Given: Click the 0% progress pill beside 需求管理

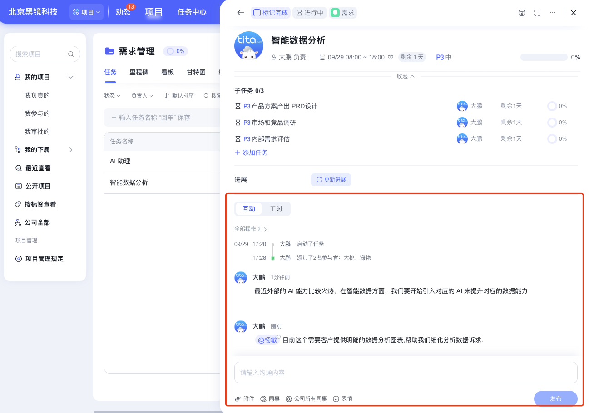Looking at the screenshot, I should 175,51.
